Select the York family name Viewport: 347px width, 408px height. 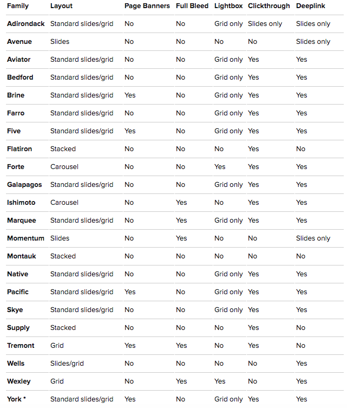tap(15, 399)
